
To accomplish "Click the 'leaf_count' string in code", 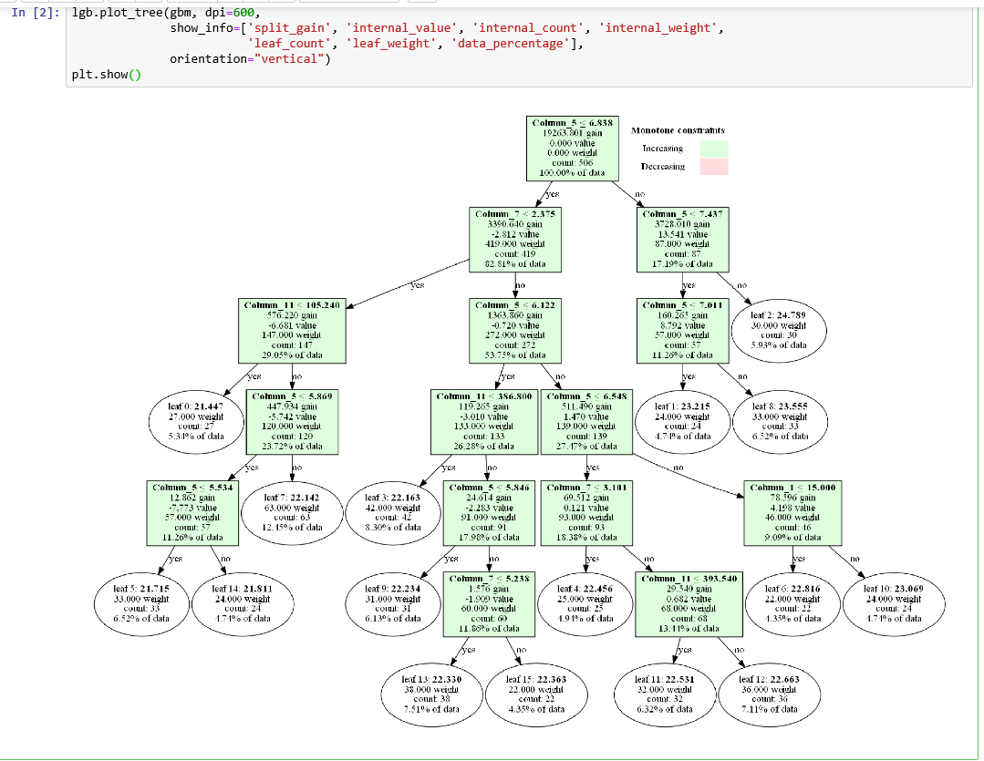I will 289,44.
